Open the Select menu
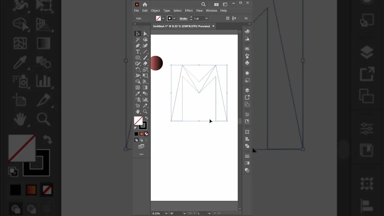The height and width of the screenshot is (216, 384). point(177,10)
